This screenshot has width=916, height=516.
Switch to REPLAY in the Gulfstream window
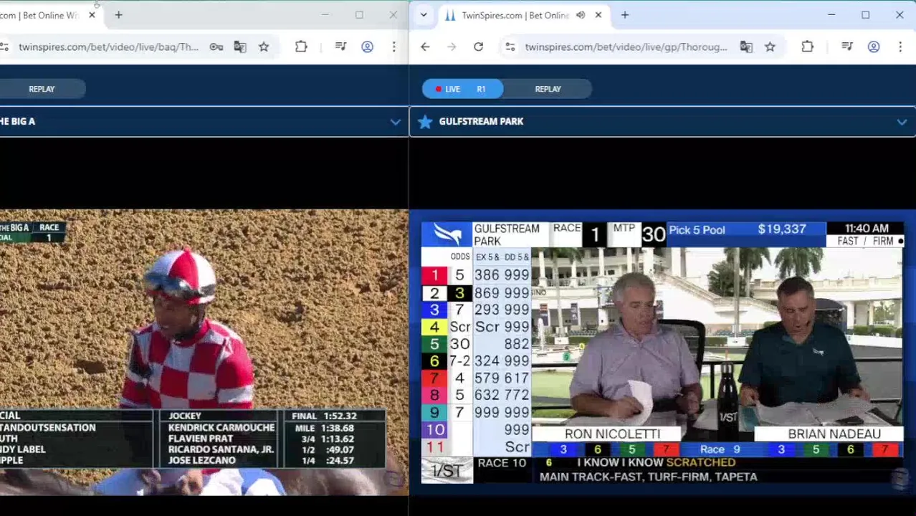548,89
